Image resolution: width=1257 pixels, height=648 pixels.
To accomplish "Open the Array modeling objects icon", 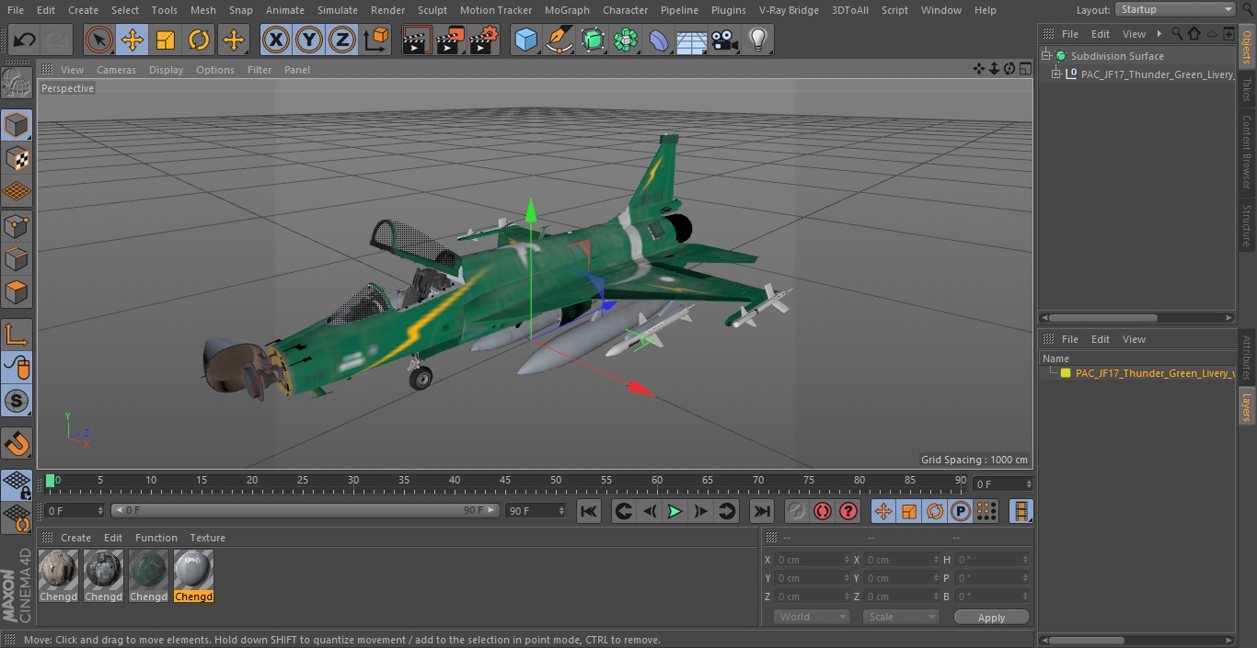I will click(626, 40).
